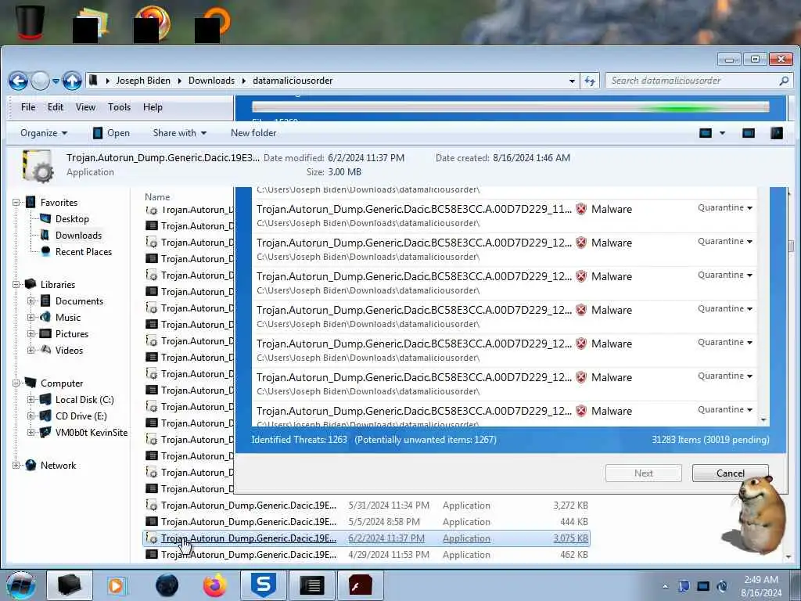This screenshot has width=801, height=601.
Task: Select Recent Places in Favorites
Action: click(x=83, y=251)
